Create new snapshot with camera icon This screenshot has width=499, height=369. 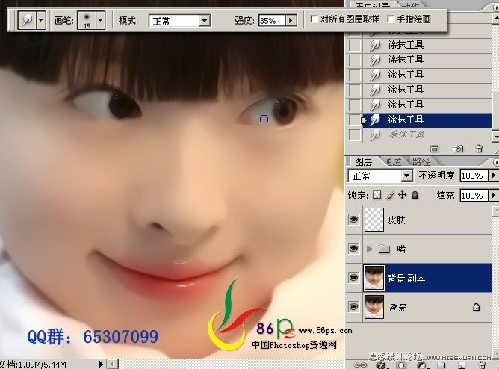458,149
